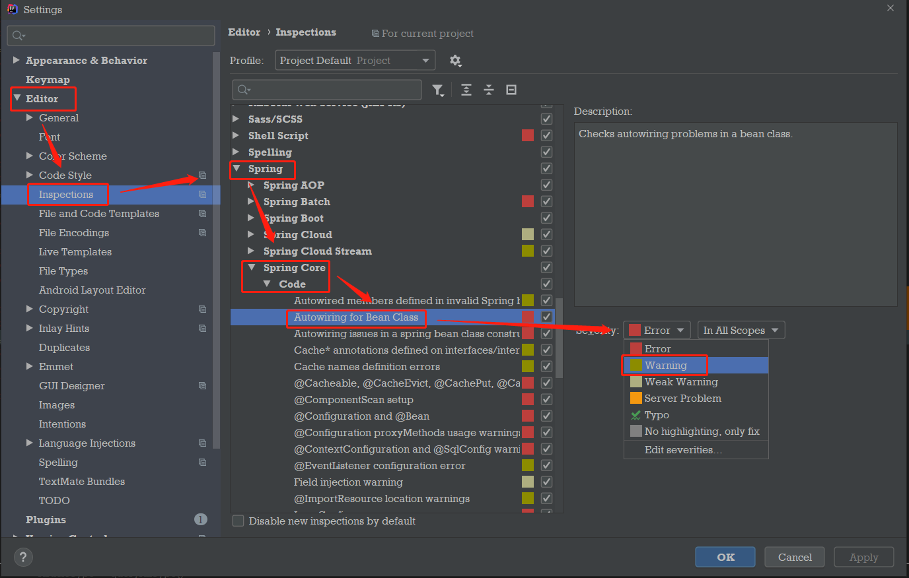Image resolution: width=909 pixels, height=578 pixels.
Task: Open the Plugins settings page
Action: (46, 520)
